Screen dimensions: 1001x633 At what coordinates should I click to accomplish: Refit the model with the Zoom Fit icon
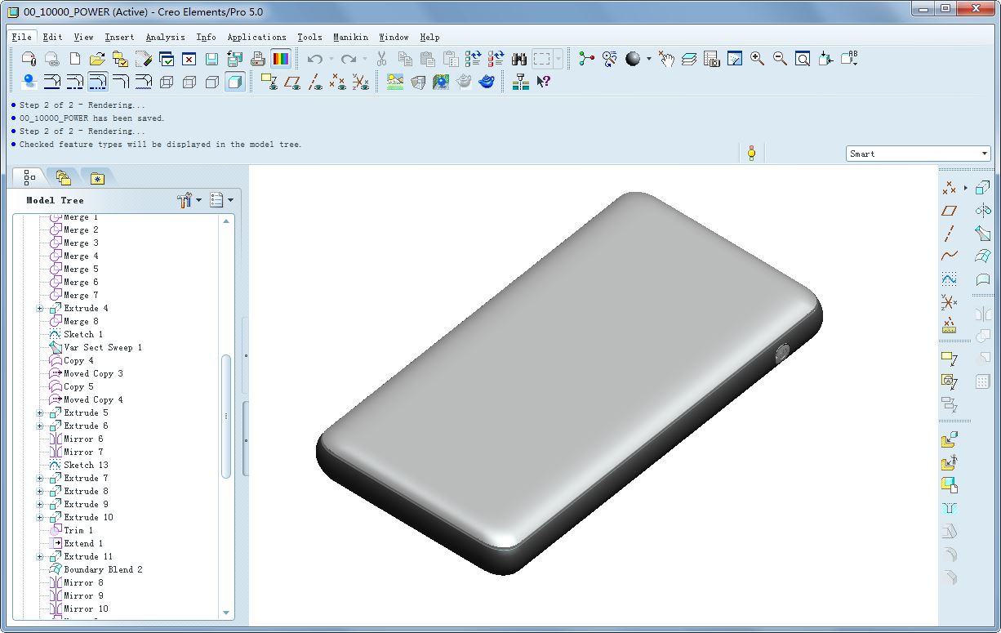click(x=803, y=59)
